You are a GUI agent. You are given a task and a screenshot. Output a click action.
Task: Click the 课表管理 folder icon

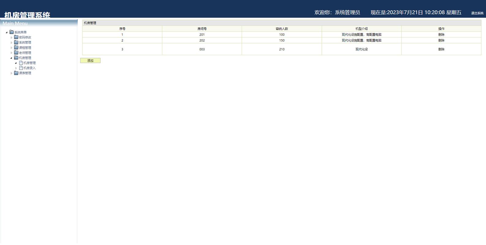pos(16,73)
